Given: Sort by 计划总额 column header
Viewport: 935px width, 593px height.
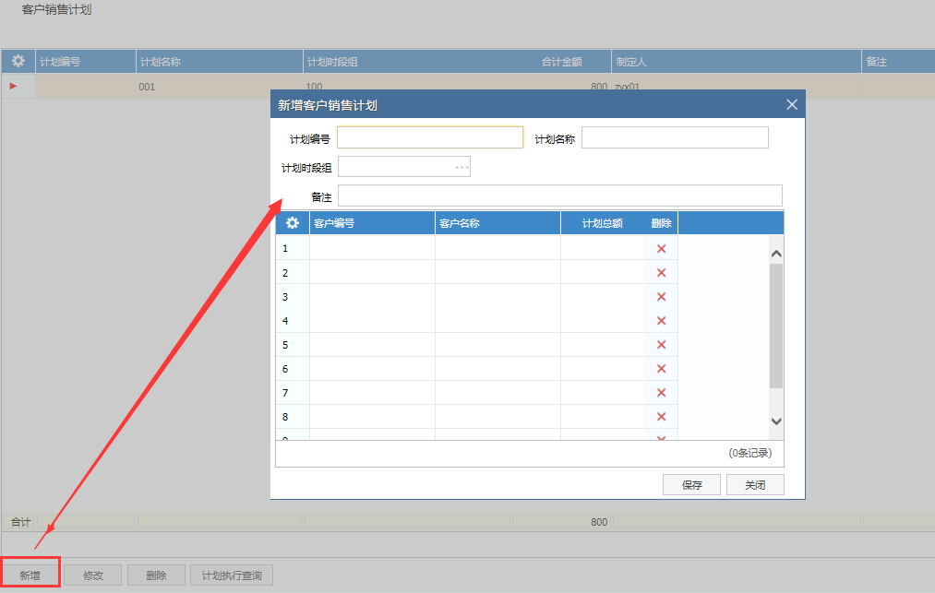Looking at the screenshot, I should tap(603, 223).
